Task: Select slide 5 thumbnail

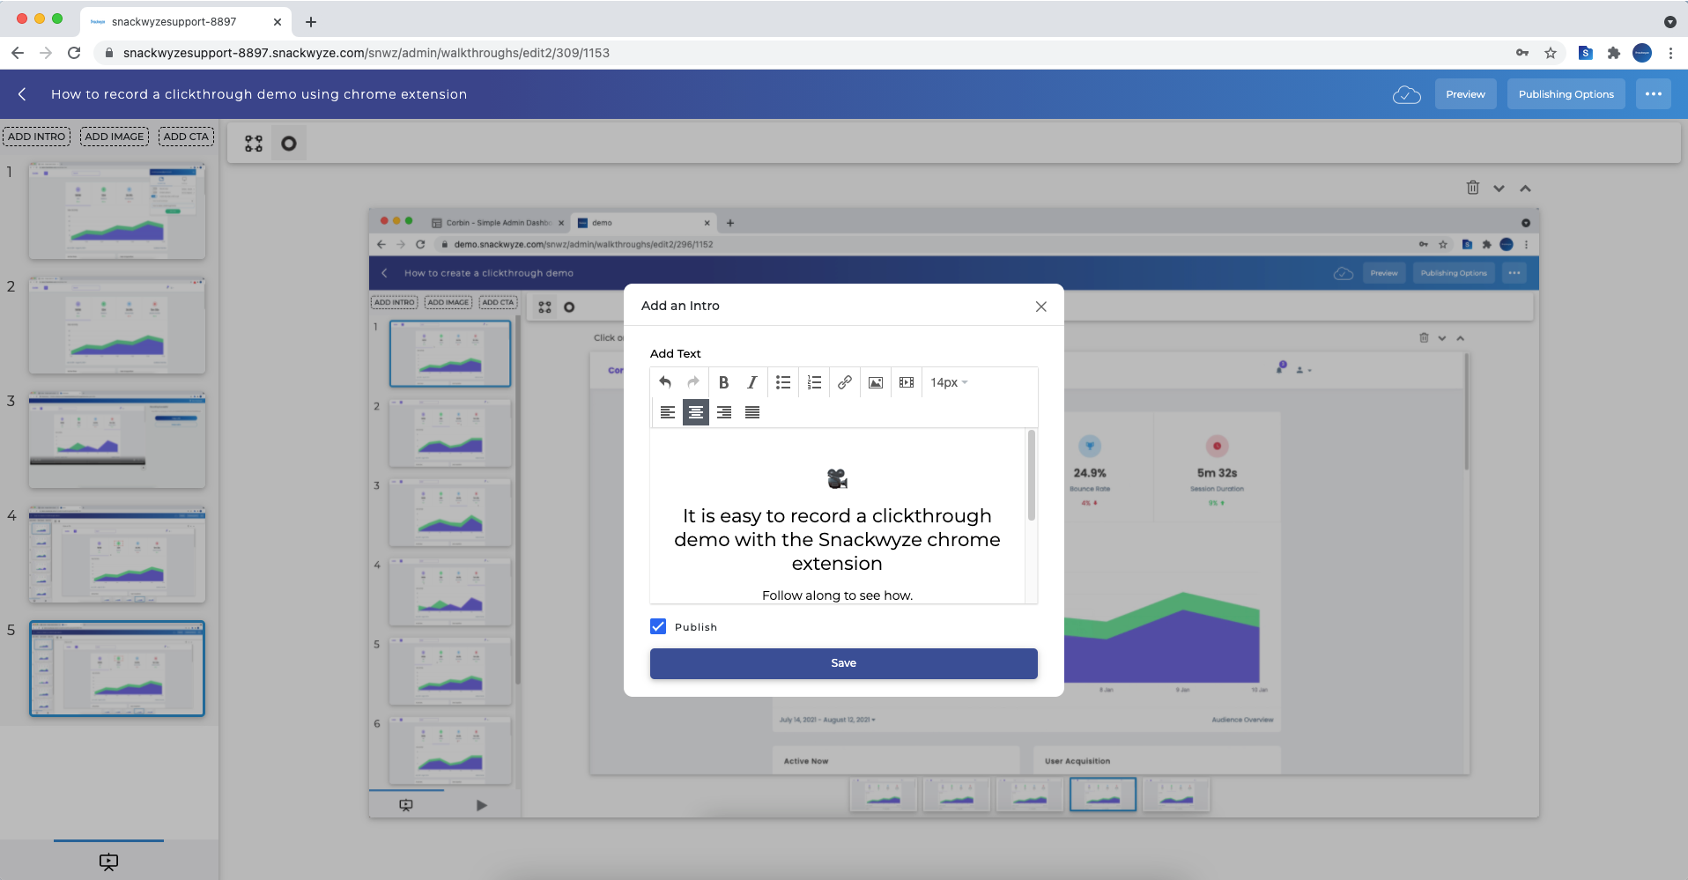Action: (117, 669)
